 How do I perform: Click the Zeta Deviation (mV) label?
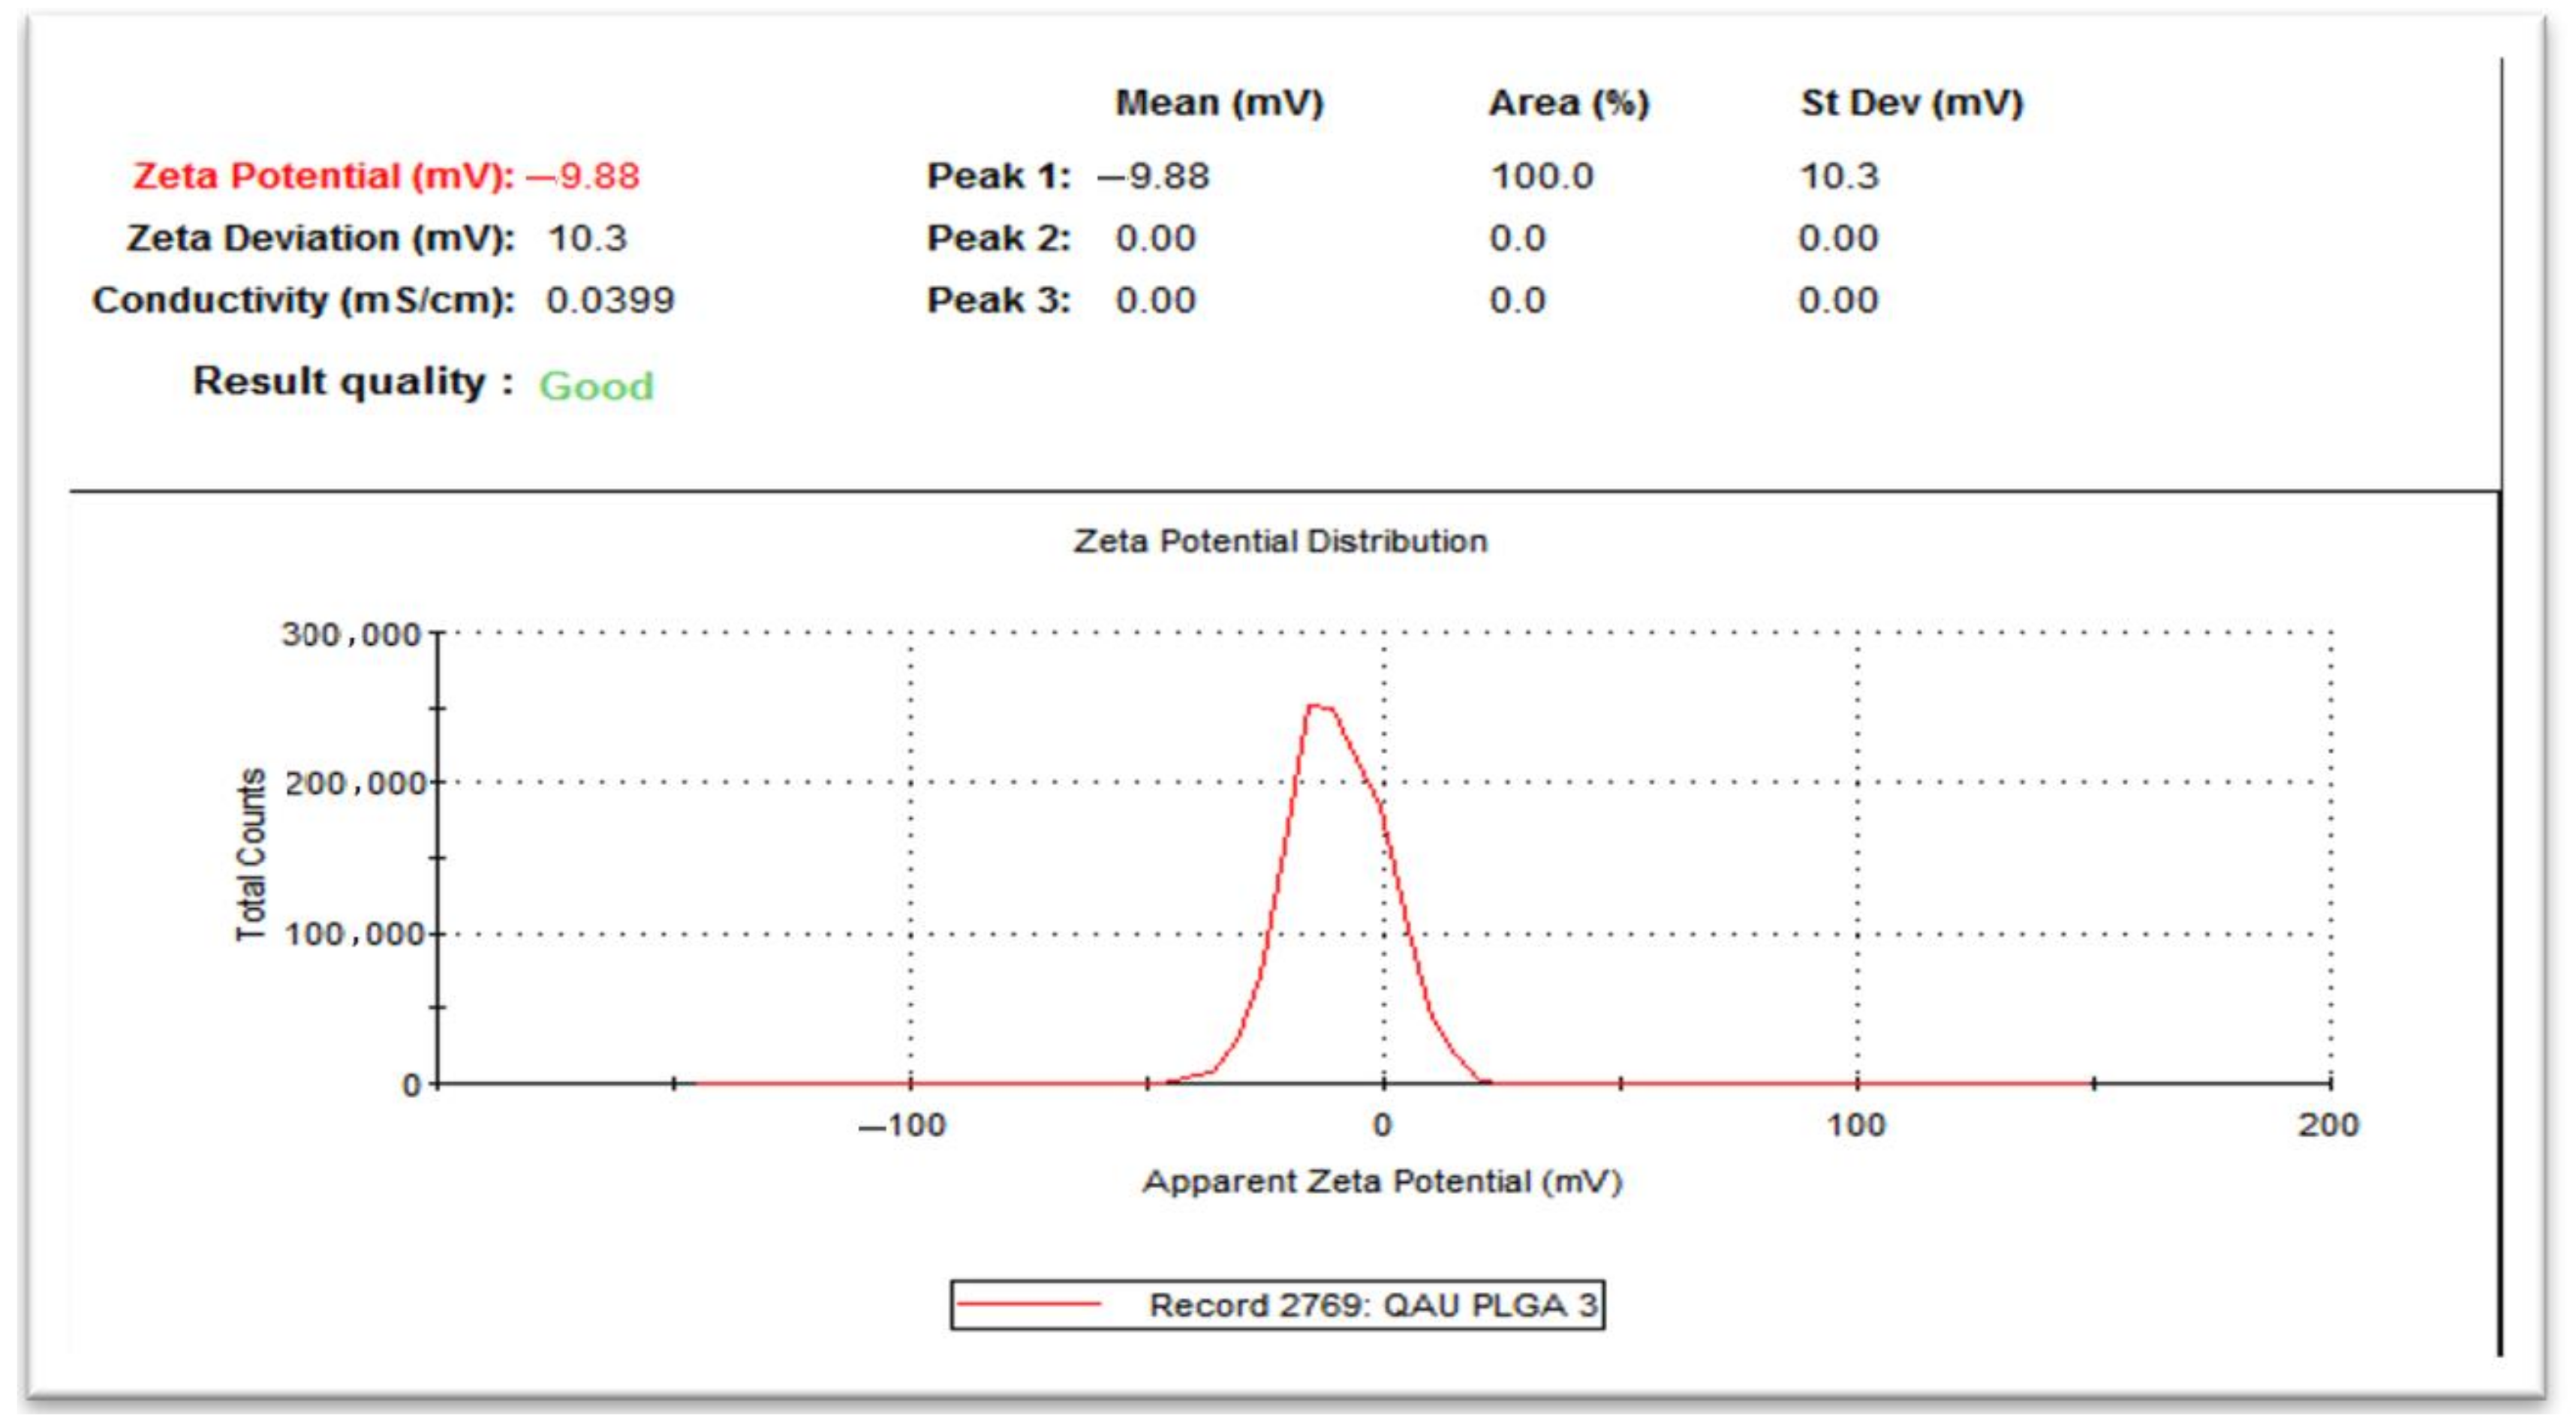coord(320,238)
